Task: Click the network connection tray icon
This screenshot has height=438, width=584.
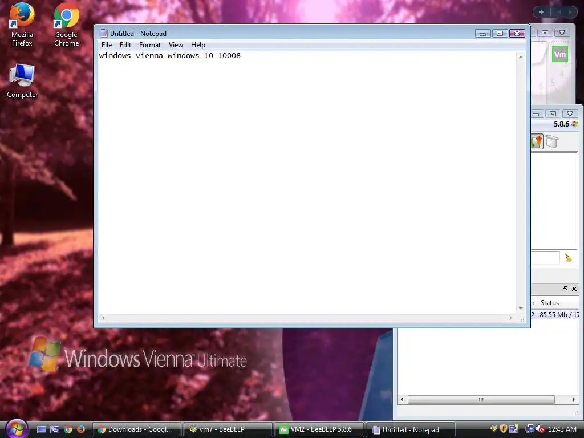Action: pos(529,429)
